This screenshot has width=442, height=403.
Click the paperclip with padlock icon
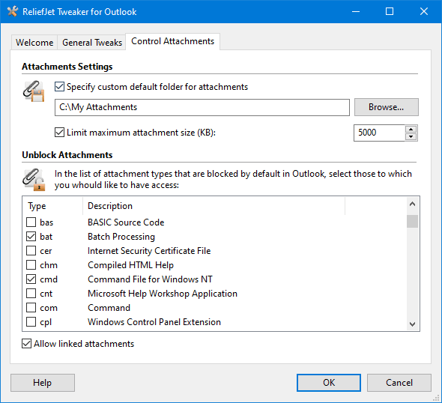pos(34,180)
